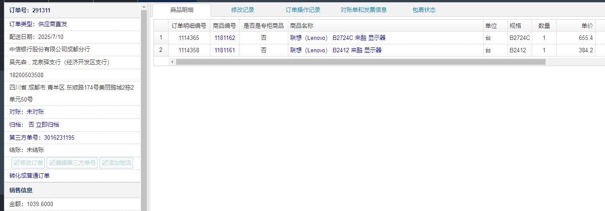Click the 结账: 未结账 status text

coord(27,150)
